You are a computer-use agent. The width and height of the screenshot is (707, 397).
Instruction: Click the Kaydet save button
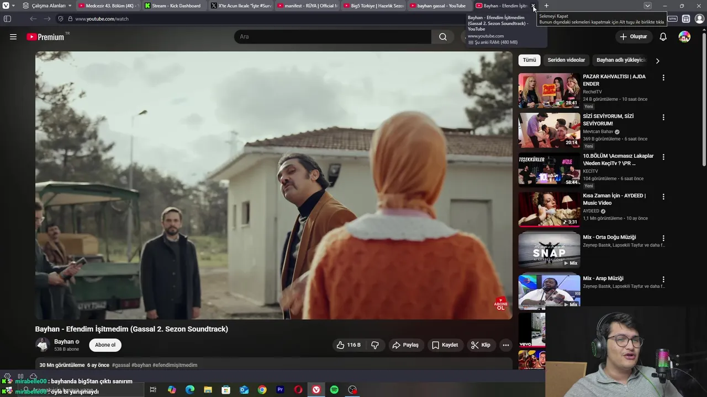coord(445,345)
